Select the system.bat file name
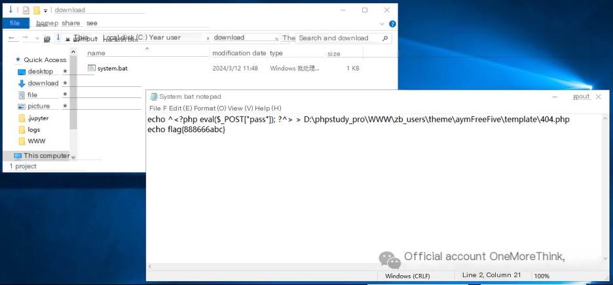 (112, 69)
